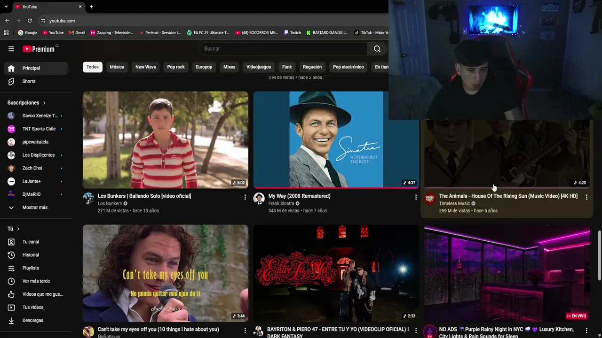The image size is (602, 338).
Task: Click the Timeless Music channel name
Action: pyautogui.click(x=454, y=204)
